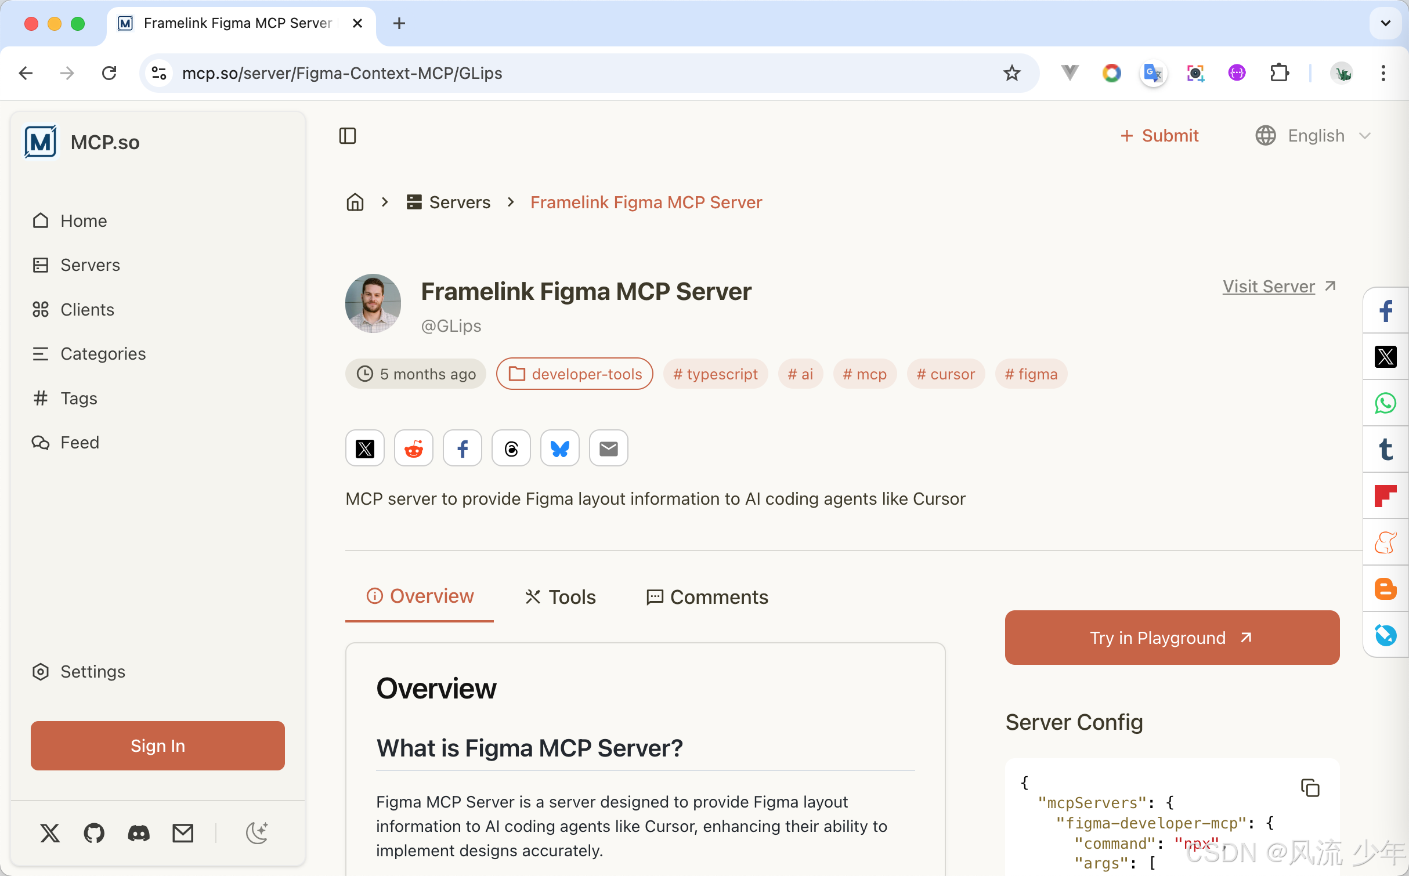The image size is (1409, 876).
Task: Select the typescript tag
Action: coord(716,374)
